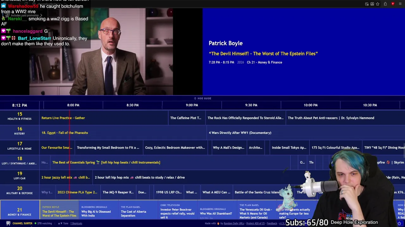
Task: Click the install app icon in address bar
Action: pyautogui.click(x=372, y=4)
